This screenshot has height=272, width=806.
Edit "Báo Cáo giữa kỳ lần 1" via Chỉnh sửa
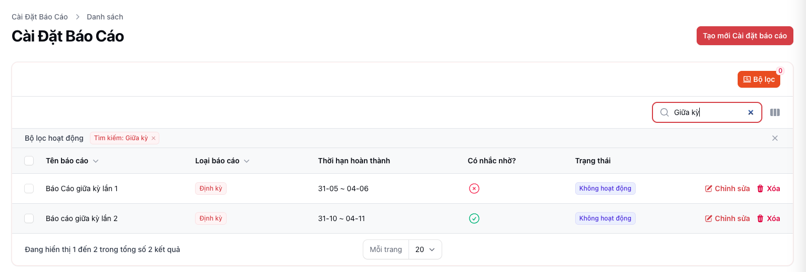point(727,189)
